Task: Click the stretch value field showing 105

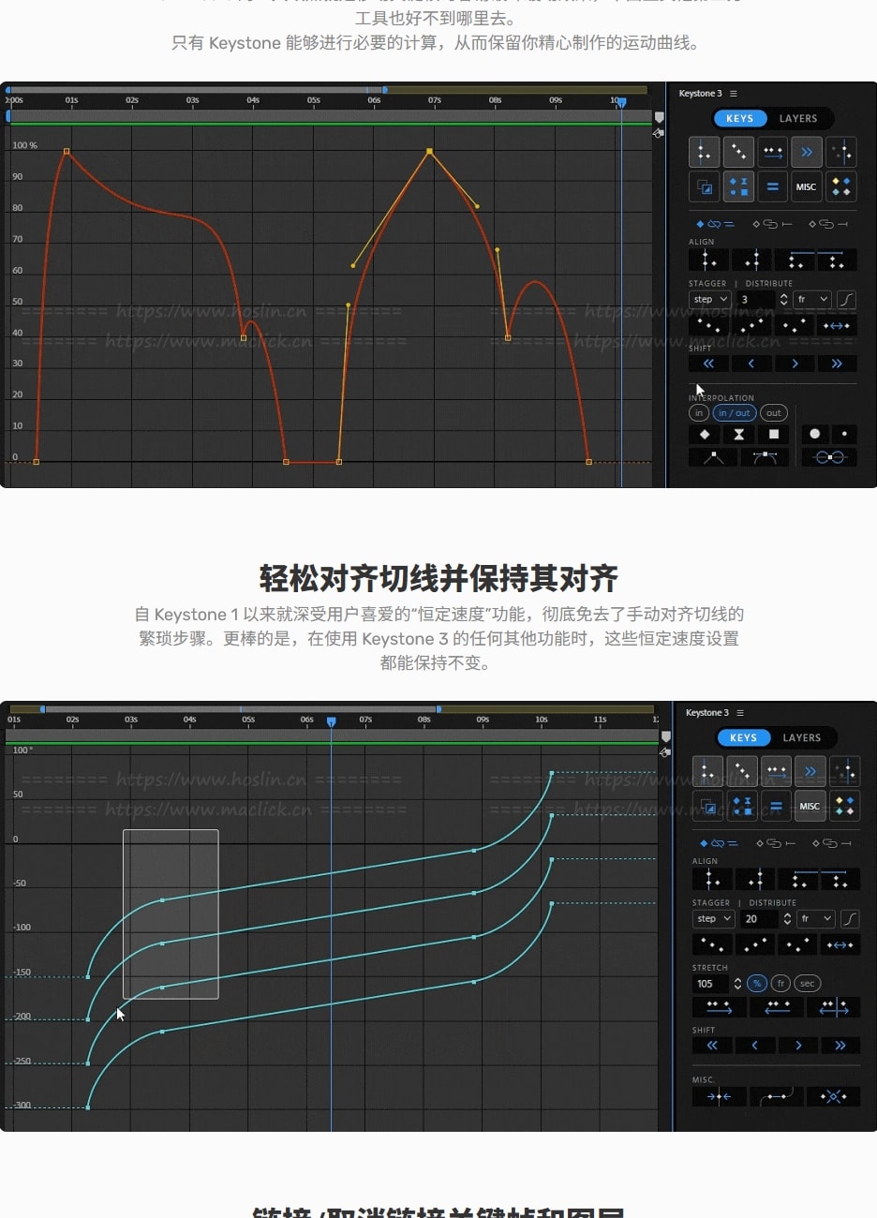Action: [712, 984]
